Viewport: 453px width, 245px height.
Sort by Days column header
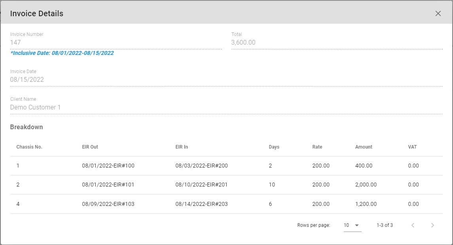point(274,147)
